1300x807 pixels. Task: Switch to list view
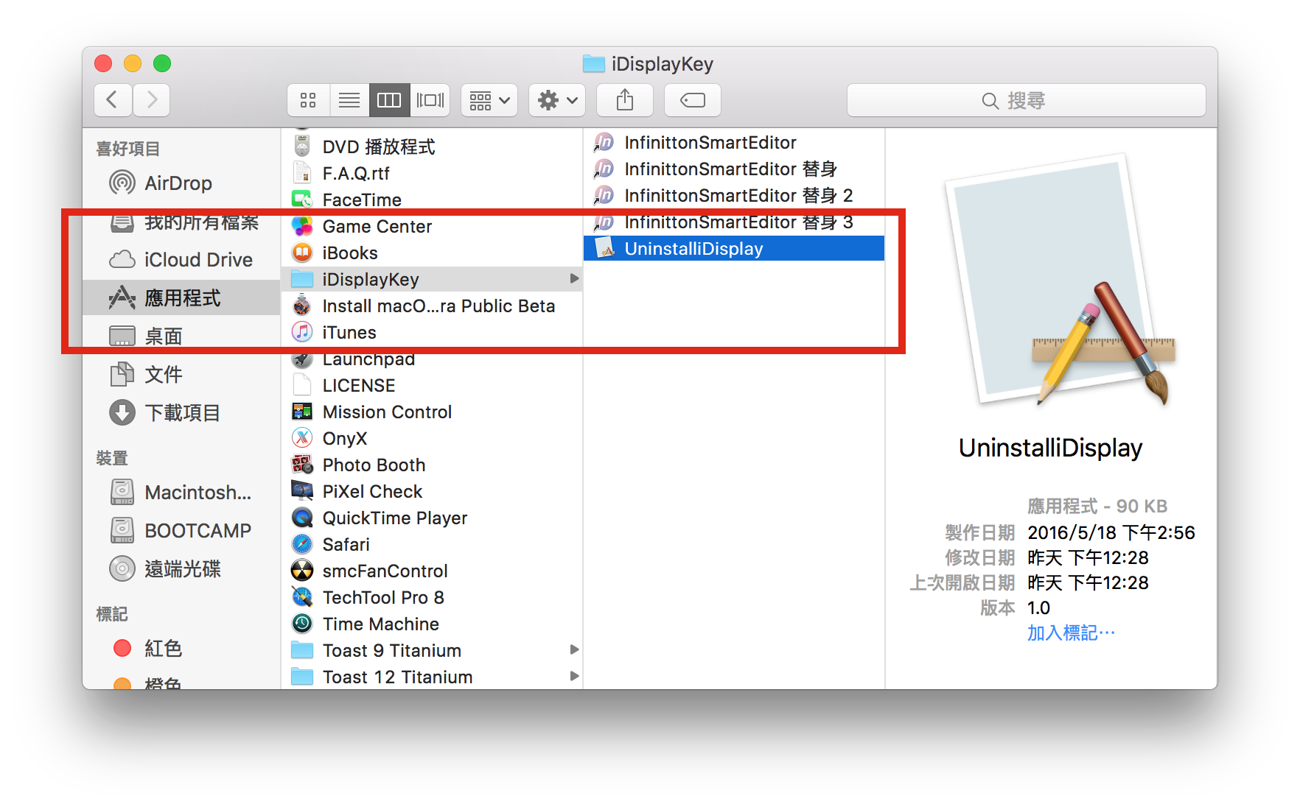349,100
